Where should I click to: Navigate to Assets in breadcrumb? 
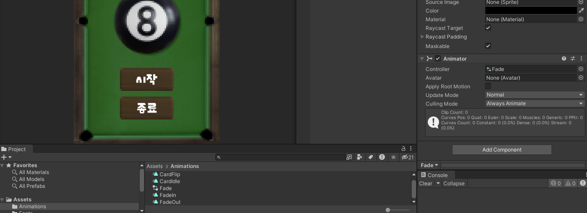click(154, 166)
